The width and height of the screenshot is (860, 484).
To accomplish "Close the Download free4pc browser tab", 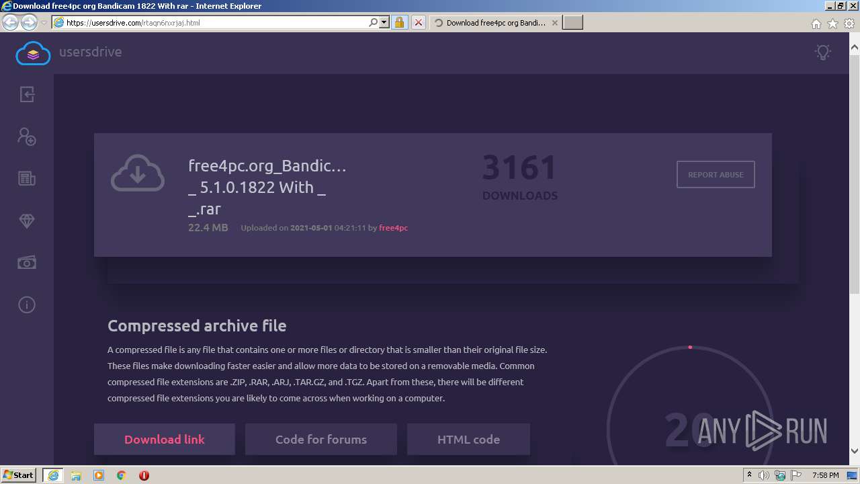I will click(x=554, y=22).
